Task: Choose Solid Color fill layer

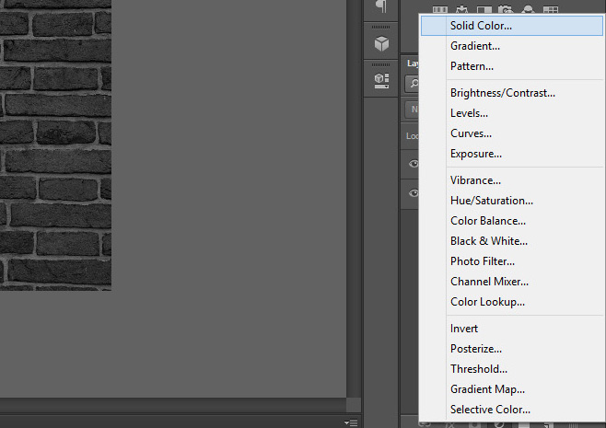Action: tap(481, 26)
